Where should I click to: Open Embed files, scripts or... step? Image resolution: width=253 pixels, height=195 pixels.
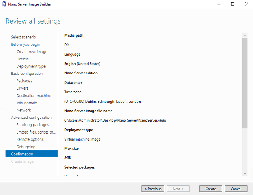(36, 132)
